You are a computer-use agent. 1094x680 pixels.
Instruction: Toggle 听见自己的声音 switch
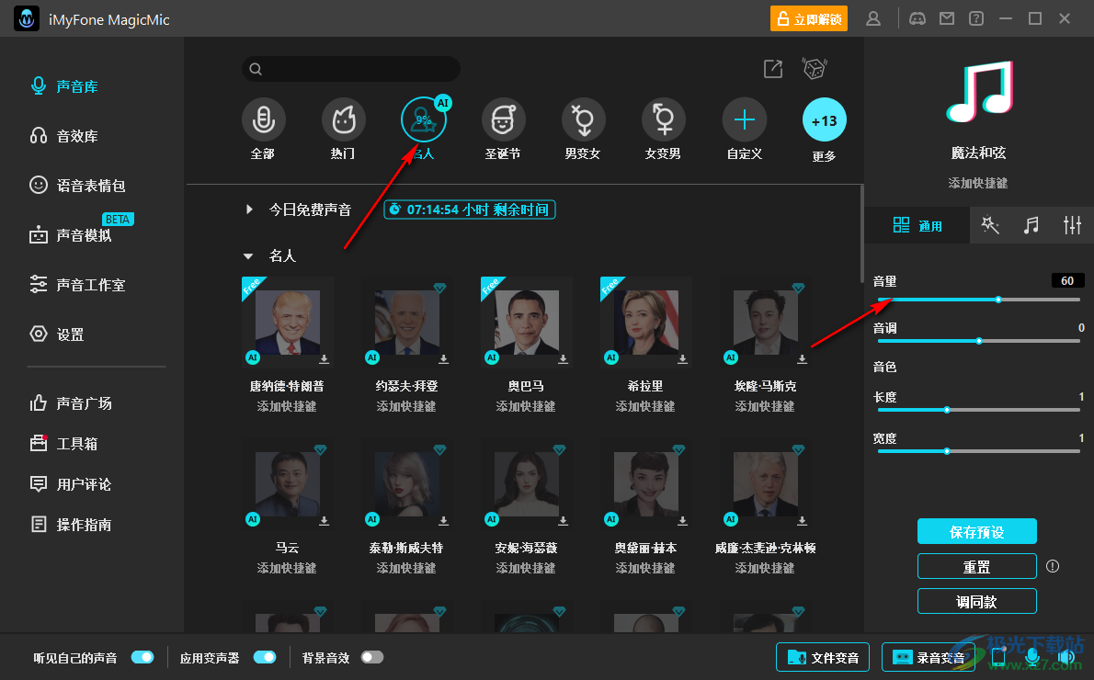(x=142, y=657)
